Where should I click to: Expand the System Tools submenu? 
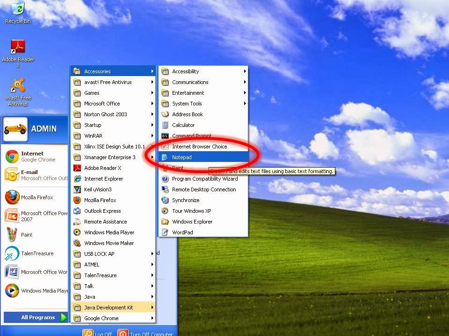pos(187,104)
